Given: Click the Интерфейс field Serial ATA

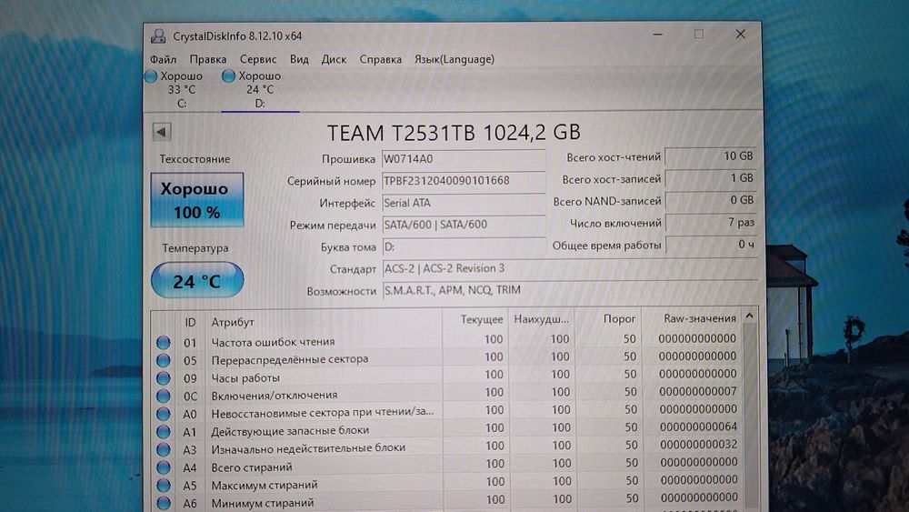Looking at the screenshot, I should [464, 203].
